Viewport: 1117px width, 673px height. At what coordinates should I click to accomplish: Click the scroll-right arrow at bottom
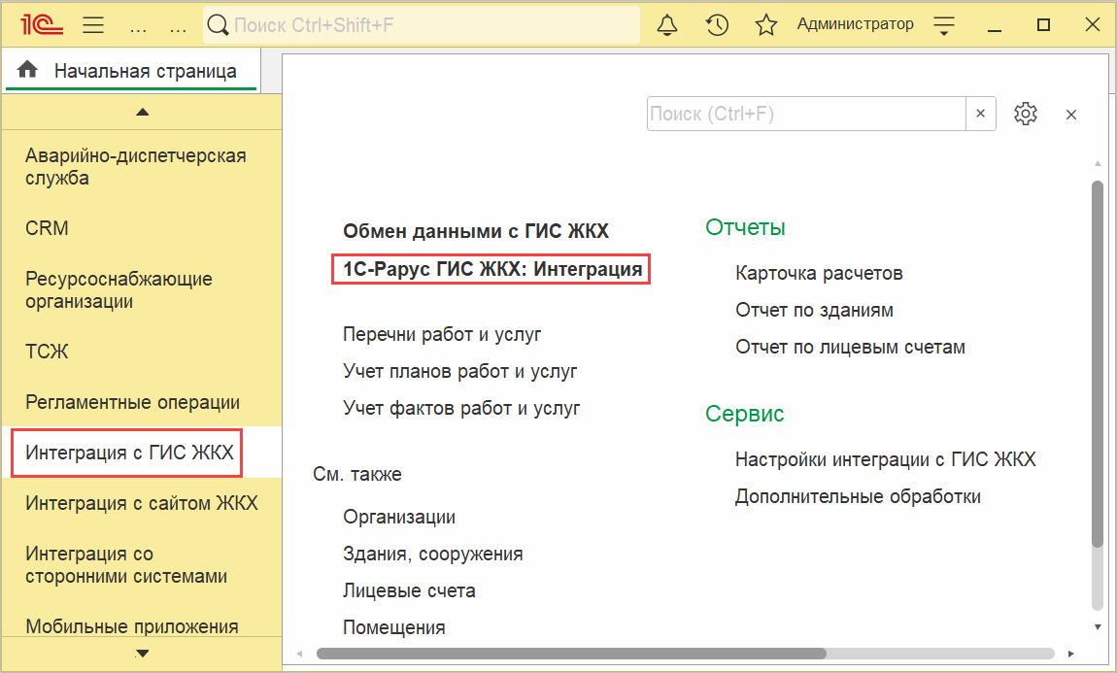point(1070,653)
